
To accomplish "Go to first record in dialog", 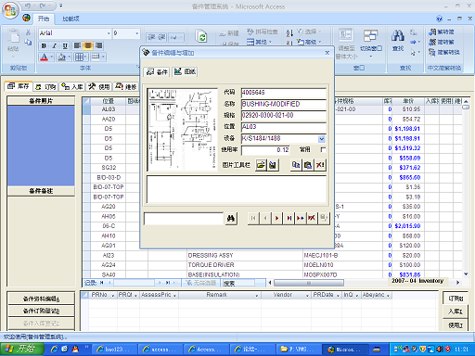I will click(253, 218).
